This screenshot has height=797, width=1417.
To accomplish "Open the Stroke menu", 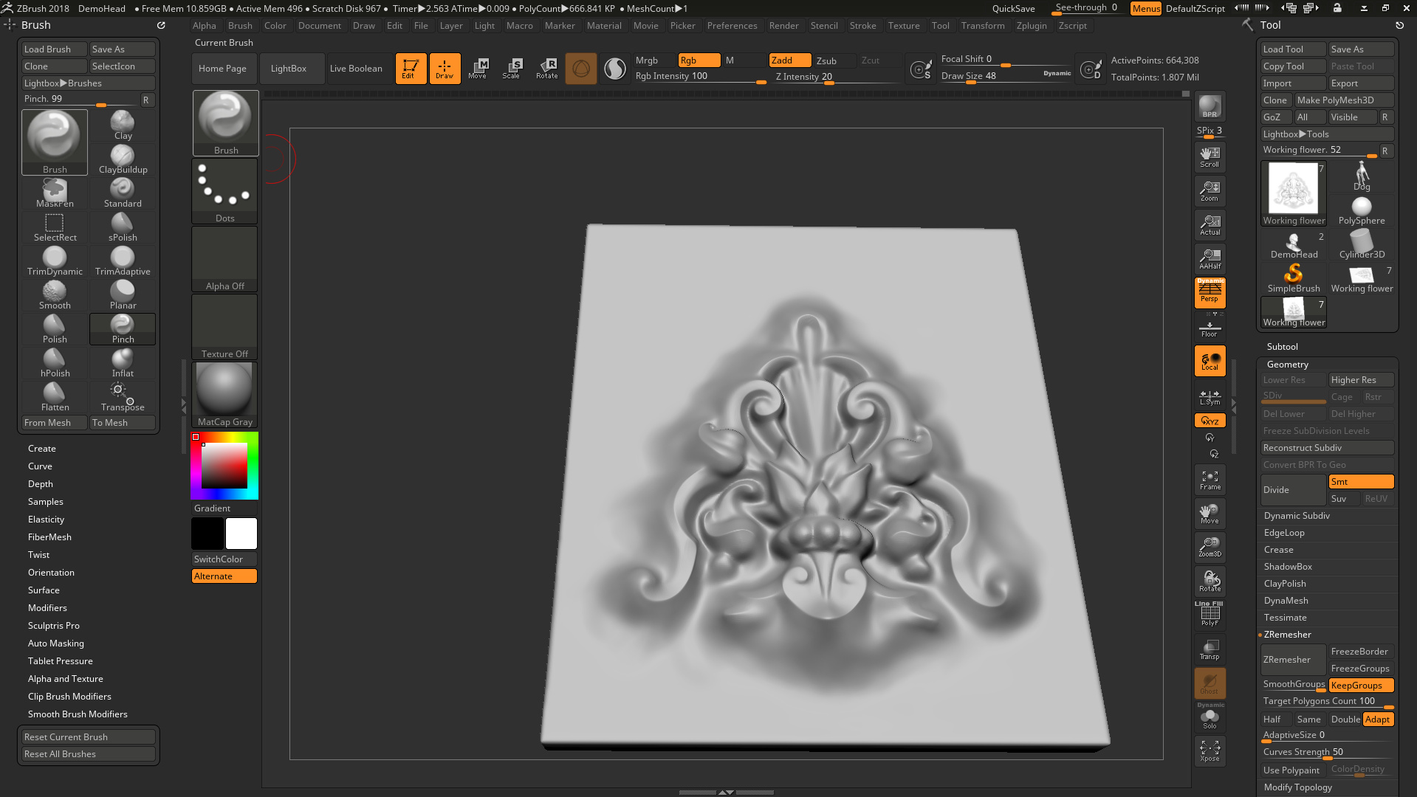I will (862, 26).
